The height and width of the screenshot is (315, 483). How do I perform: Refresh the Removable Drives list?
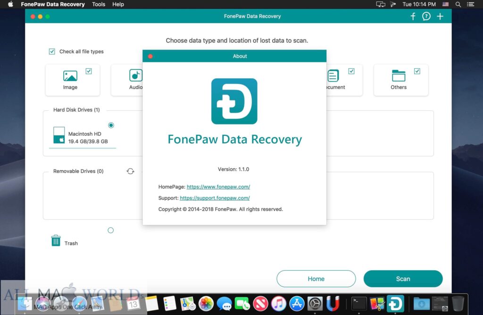130,171
